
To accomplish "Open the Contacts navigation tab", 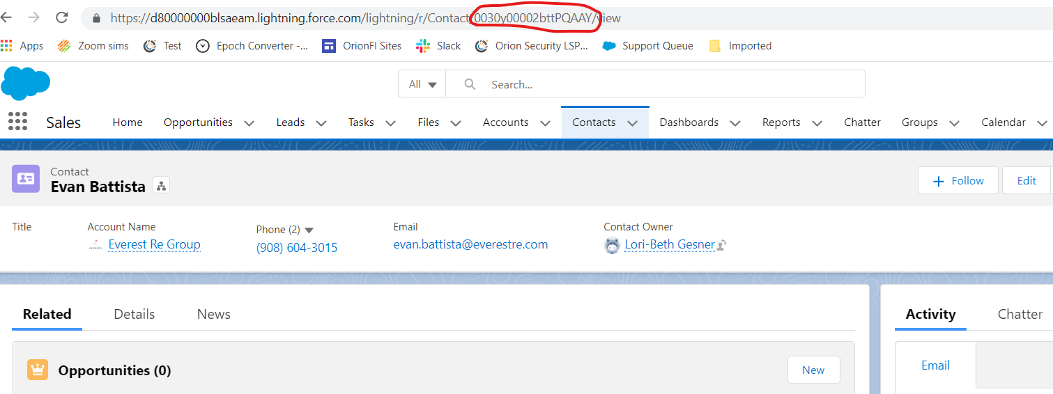I will [594, 123].
